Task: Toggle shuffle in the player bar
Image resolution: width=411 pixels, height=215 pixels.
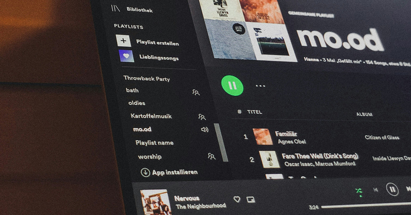Action: coord(359,191)
